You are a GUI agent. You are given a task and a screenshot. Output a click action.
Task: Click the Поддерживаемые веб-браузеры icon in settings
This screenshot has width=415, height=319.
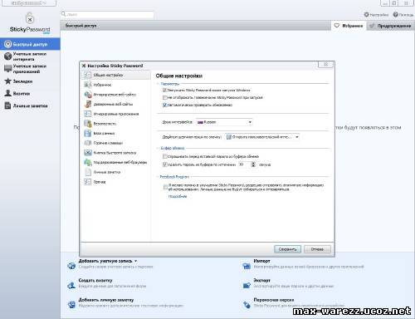pyautogui.click(x=87, y=162)
